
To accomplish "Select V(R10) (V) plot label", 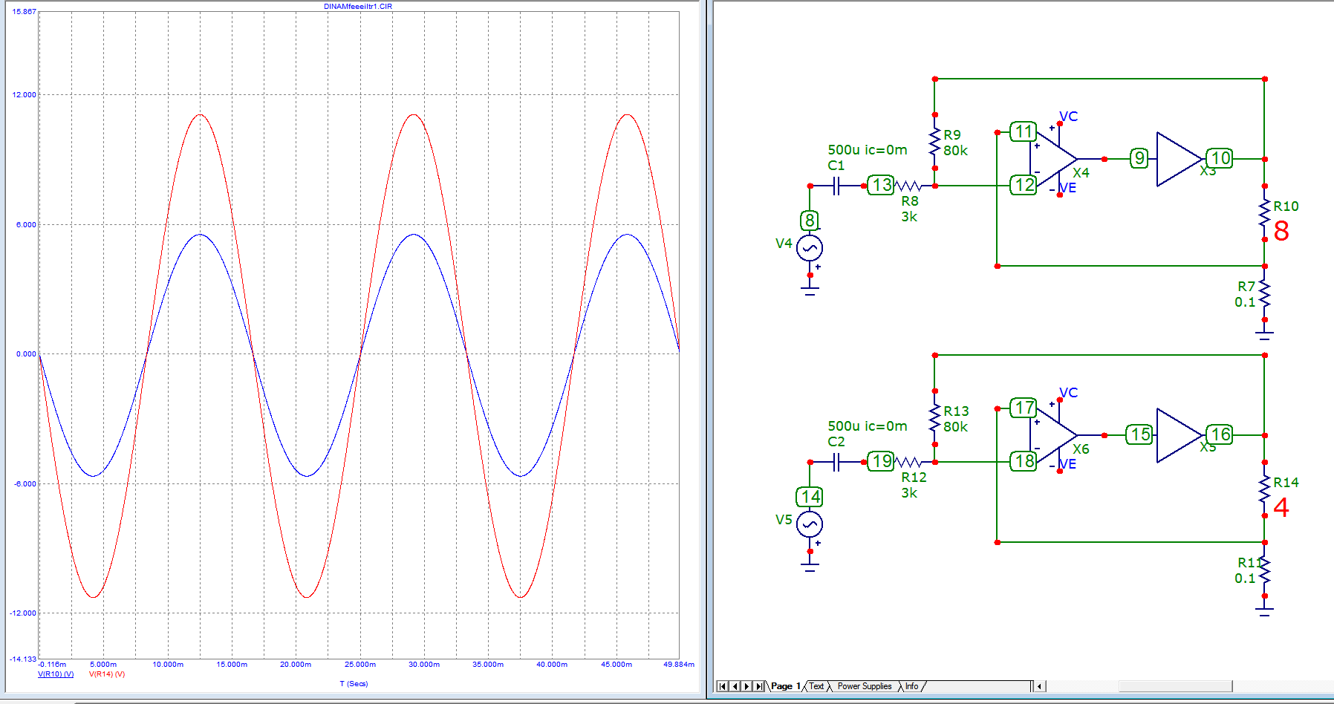I will pyautogui.click(x=56, y=674).
